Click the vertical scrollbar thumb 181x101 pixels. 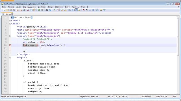click(x=178, y=37)
